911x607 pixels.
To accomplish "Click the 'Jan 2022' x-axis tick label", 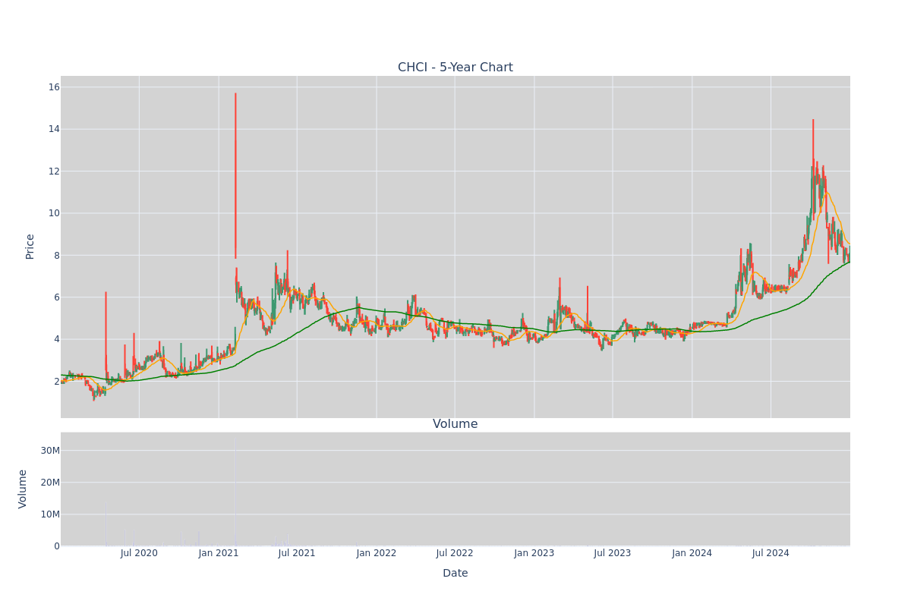I will tap(377, 553).
